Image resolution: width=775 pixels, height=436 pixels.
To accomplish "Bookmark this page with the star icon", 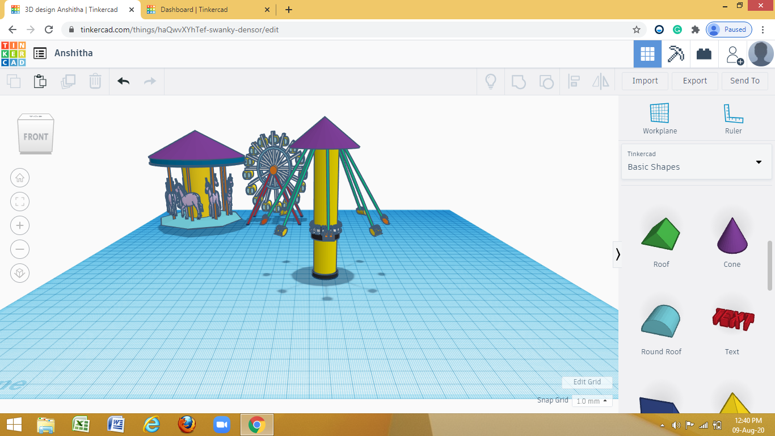I will (637, 30).
